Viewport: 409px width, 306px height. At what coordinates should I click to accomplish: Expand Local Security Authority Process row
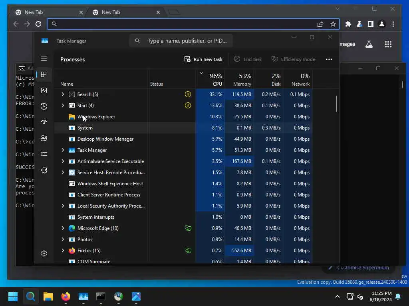point(63,206)
